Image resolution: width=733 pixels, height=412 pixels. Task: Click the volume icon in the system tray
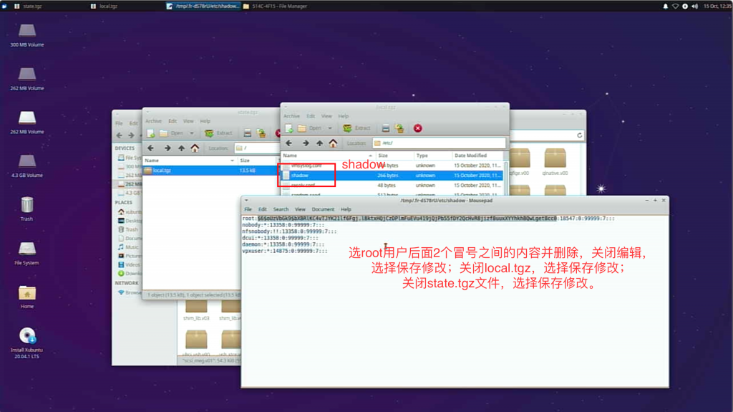pos(694,6)
